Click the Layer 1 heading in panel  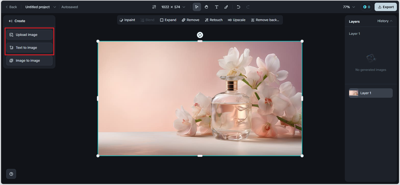click(354, 34)
